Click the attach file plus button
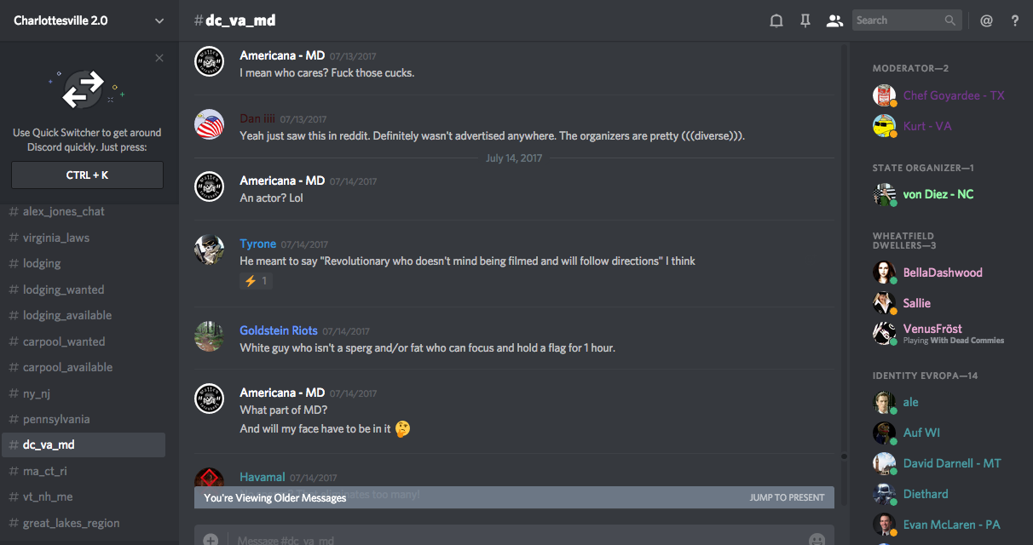The width and height of the screenshot is (1033, 545). tap(211, 539)
